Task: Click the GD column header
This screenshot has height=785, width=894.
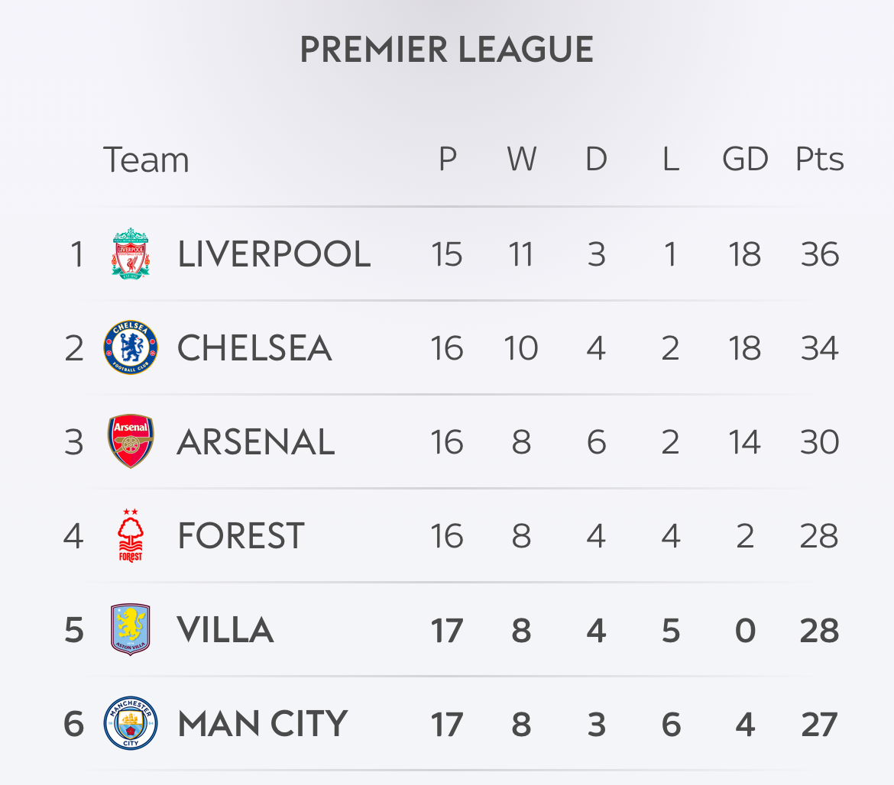Action: (744, 160)
